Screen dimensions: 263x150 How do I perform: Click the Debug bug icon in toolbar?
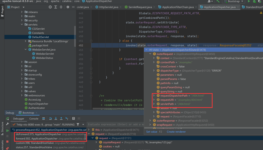point(254,1)
